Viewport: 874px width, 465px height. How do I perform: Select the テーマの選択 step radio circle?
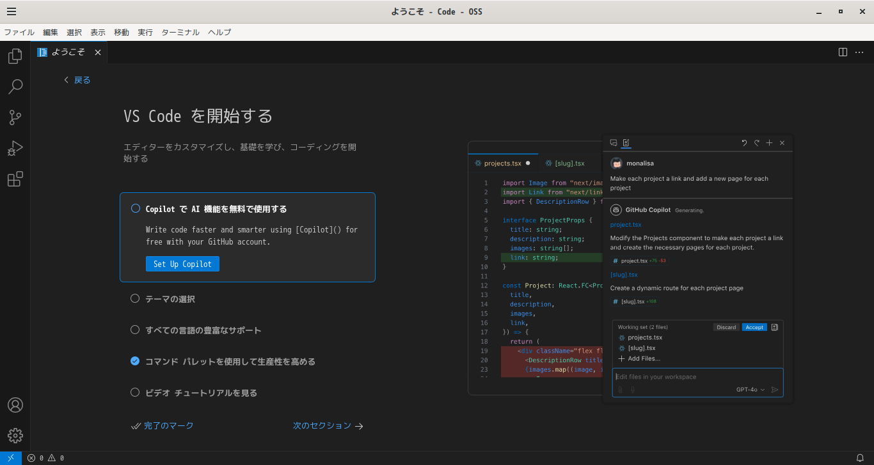tap(135, 298)
